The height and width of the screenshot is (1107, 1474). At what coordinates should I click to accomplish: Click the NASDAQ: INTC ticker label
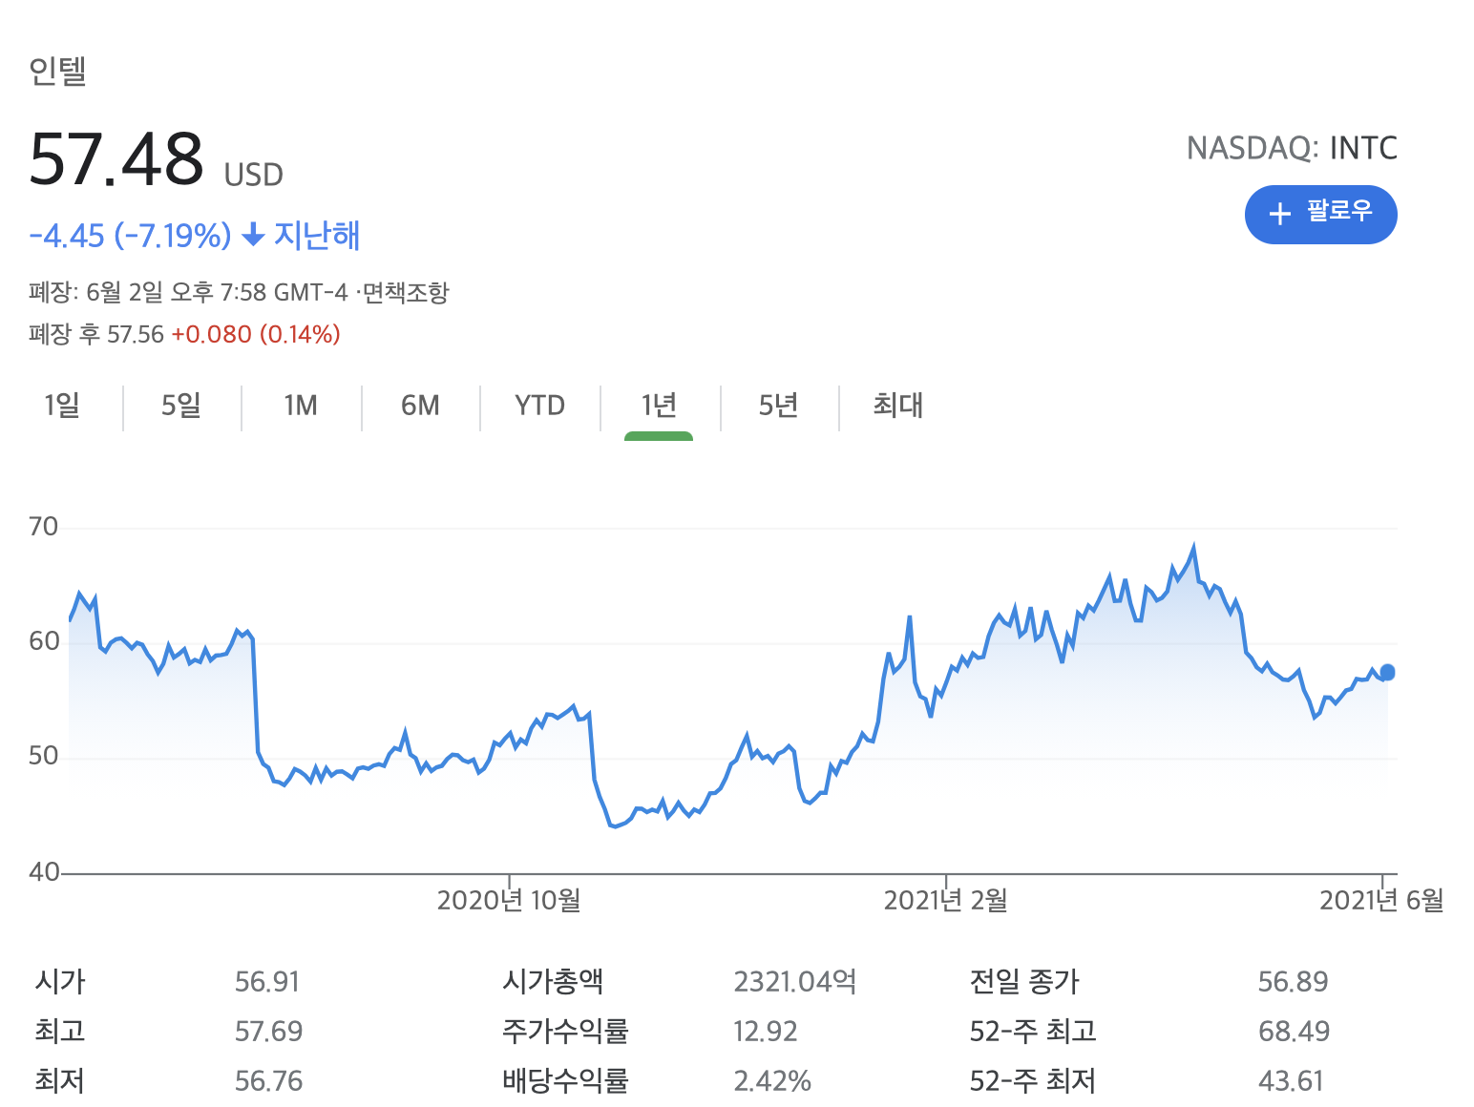[x=1292, y=148]
